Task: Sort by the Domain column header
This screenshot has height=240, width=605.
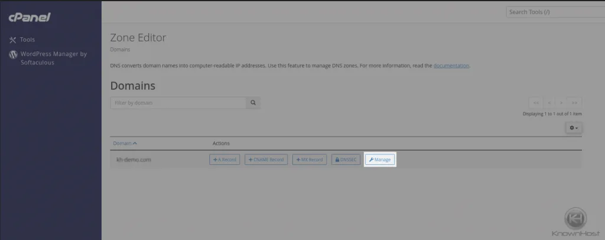Action: pos(125,143)
